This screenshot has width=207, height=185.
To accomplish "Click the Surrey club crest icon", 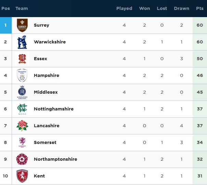I will 22,25.
